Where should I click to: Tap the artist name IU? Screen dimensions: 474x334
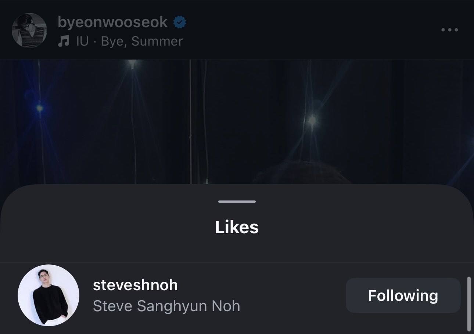[82, 41]
